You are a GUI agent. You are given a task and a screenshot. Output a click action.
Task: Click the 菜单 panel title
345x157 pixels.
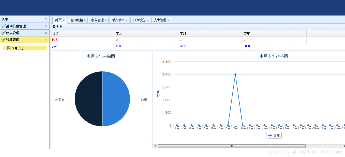pos(5,19)
